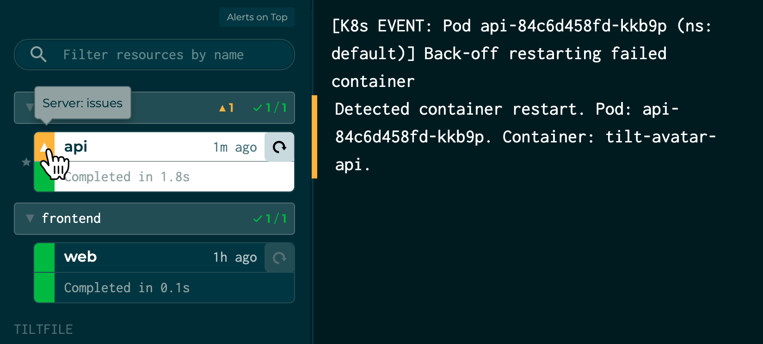Click api Completed in 1.8s status
The width and height of the screenshot is (763, 344).
pos(127,177)
